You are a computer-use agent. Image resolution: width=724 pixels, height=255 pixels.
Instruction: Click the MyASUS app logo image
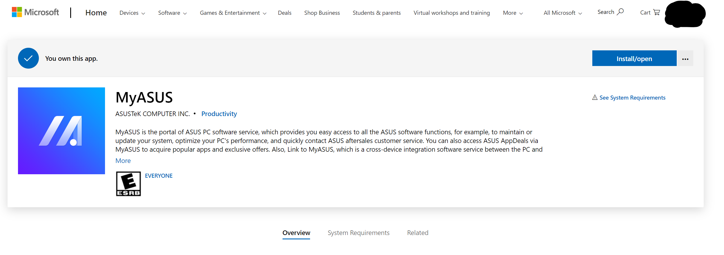61,131
